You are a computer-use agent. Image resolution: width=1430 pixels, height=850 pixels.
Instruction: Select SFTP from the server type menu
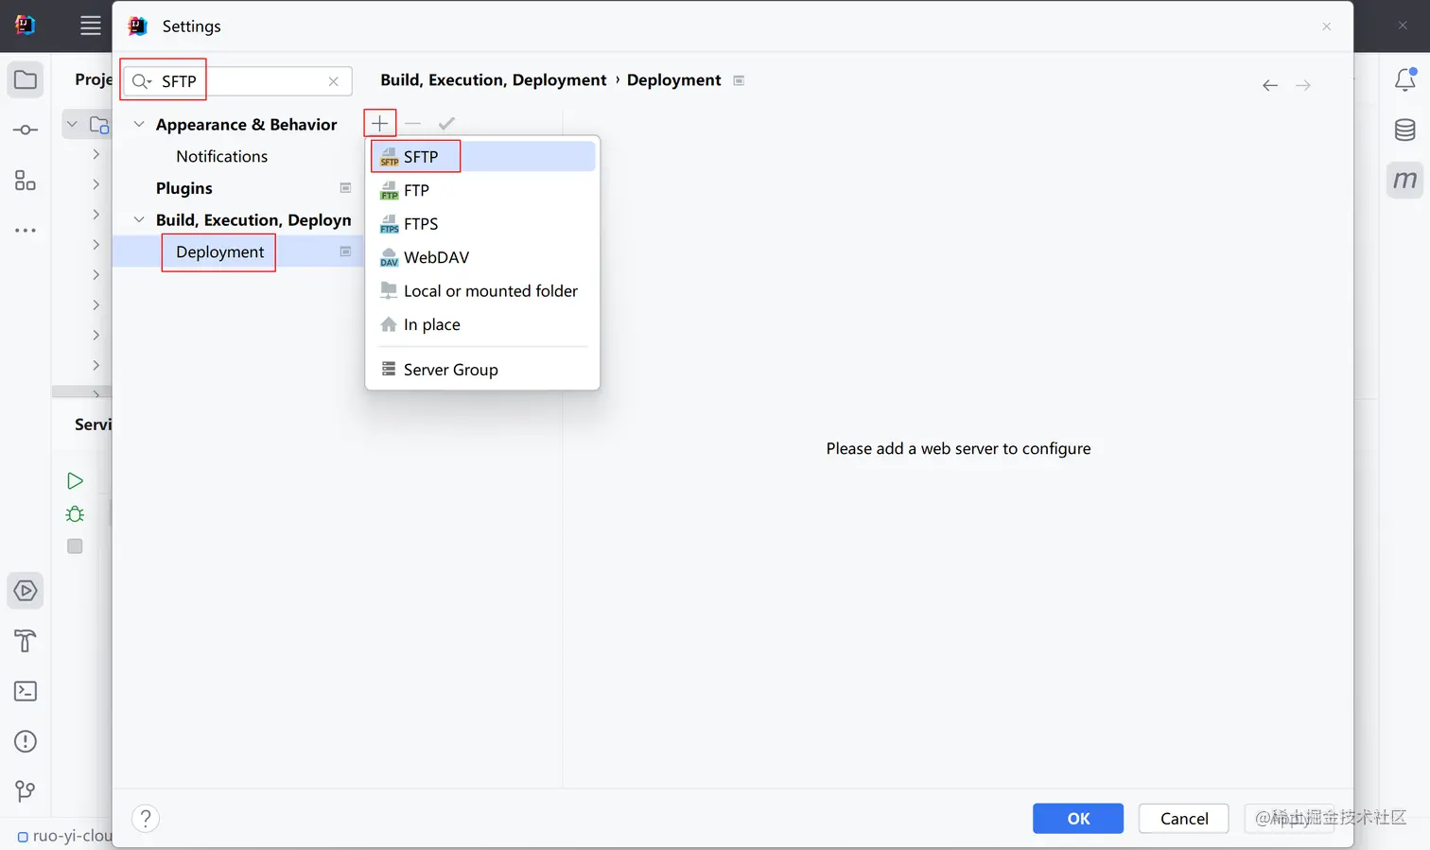(482, 156)
